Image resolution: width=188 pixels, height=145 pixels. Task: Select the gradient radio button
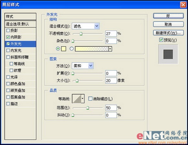click(x=72, y=49)
